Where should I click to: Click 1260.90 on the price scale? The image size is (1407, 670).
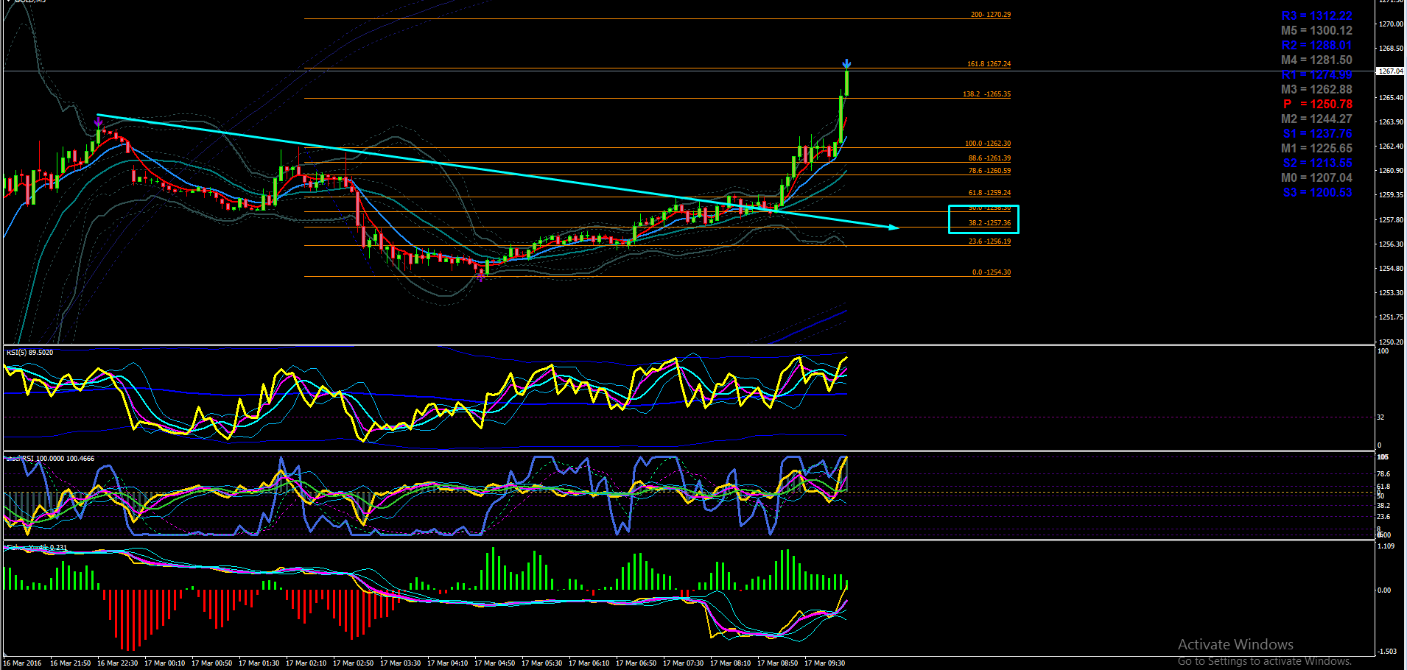coord(1391,171)
